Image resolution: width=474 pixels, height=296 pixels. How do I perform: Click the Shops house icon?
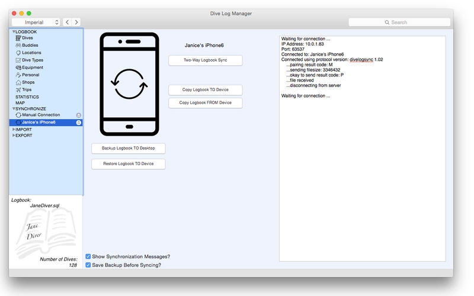click(18, 82)
